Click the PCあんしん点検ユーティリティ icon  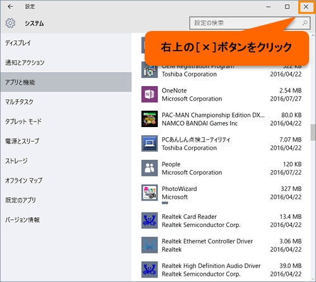[x=150, y=144]
